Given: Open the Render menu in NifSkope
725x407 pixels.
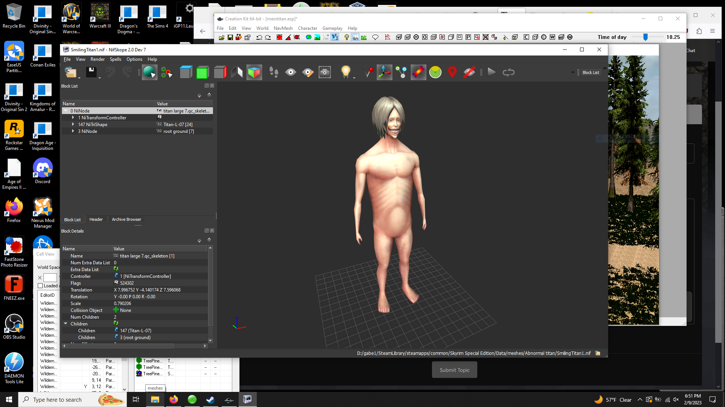Looking at the screenshot, I should tap(97, 59).
